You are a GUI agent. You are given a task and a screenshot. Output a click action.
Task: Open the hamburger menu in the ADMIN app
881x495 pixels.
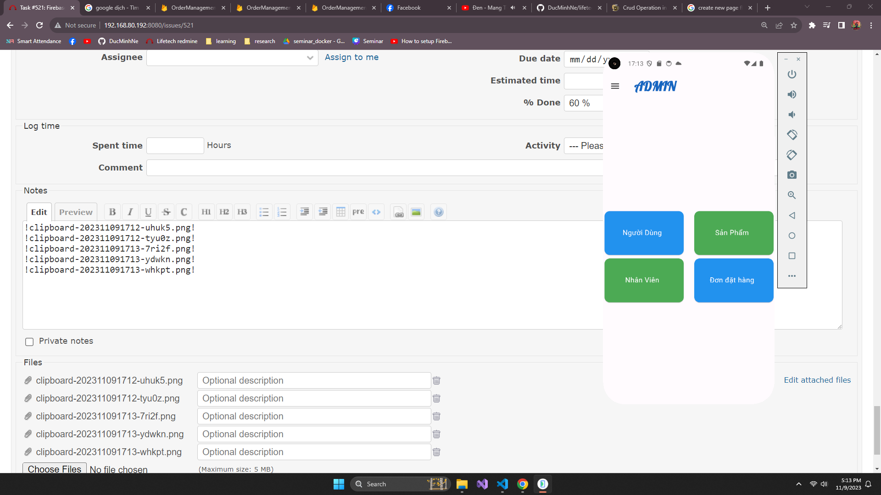point(615,86)
